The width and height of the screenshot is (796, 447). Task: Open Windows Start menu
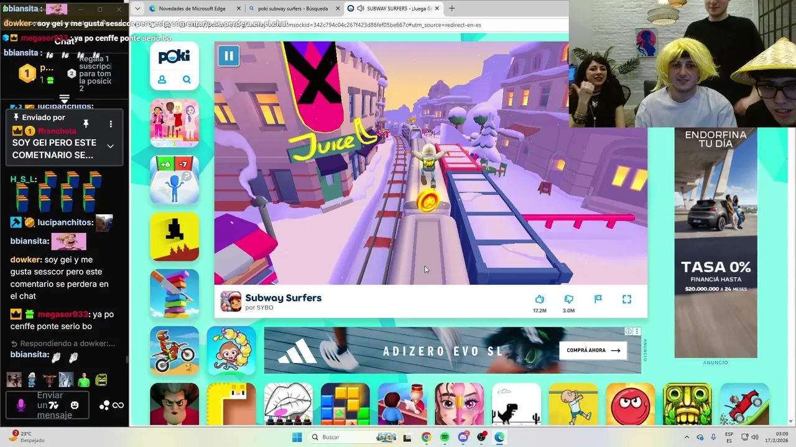click(x=297, y=437)
